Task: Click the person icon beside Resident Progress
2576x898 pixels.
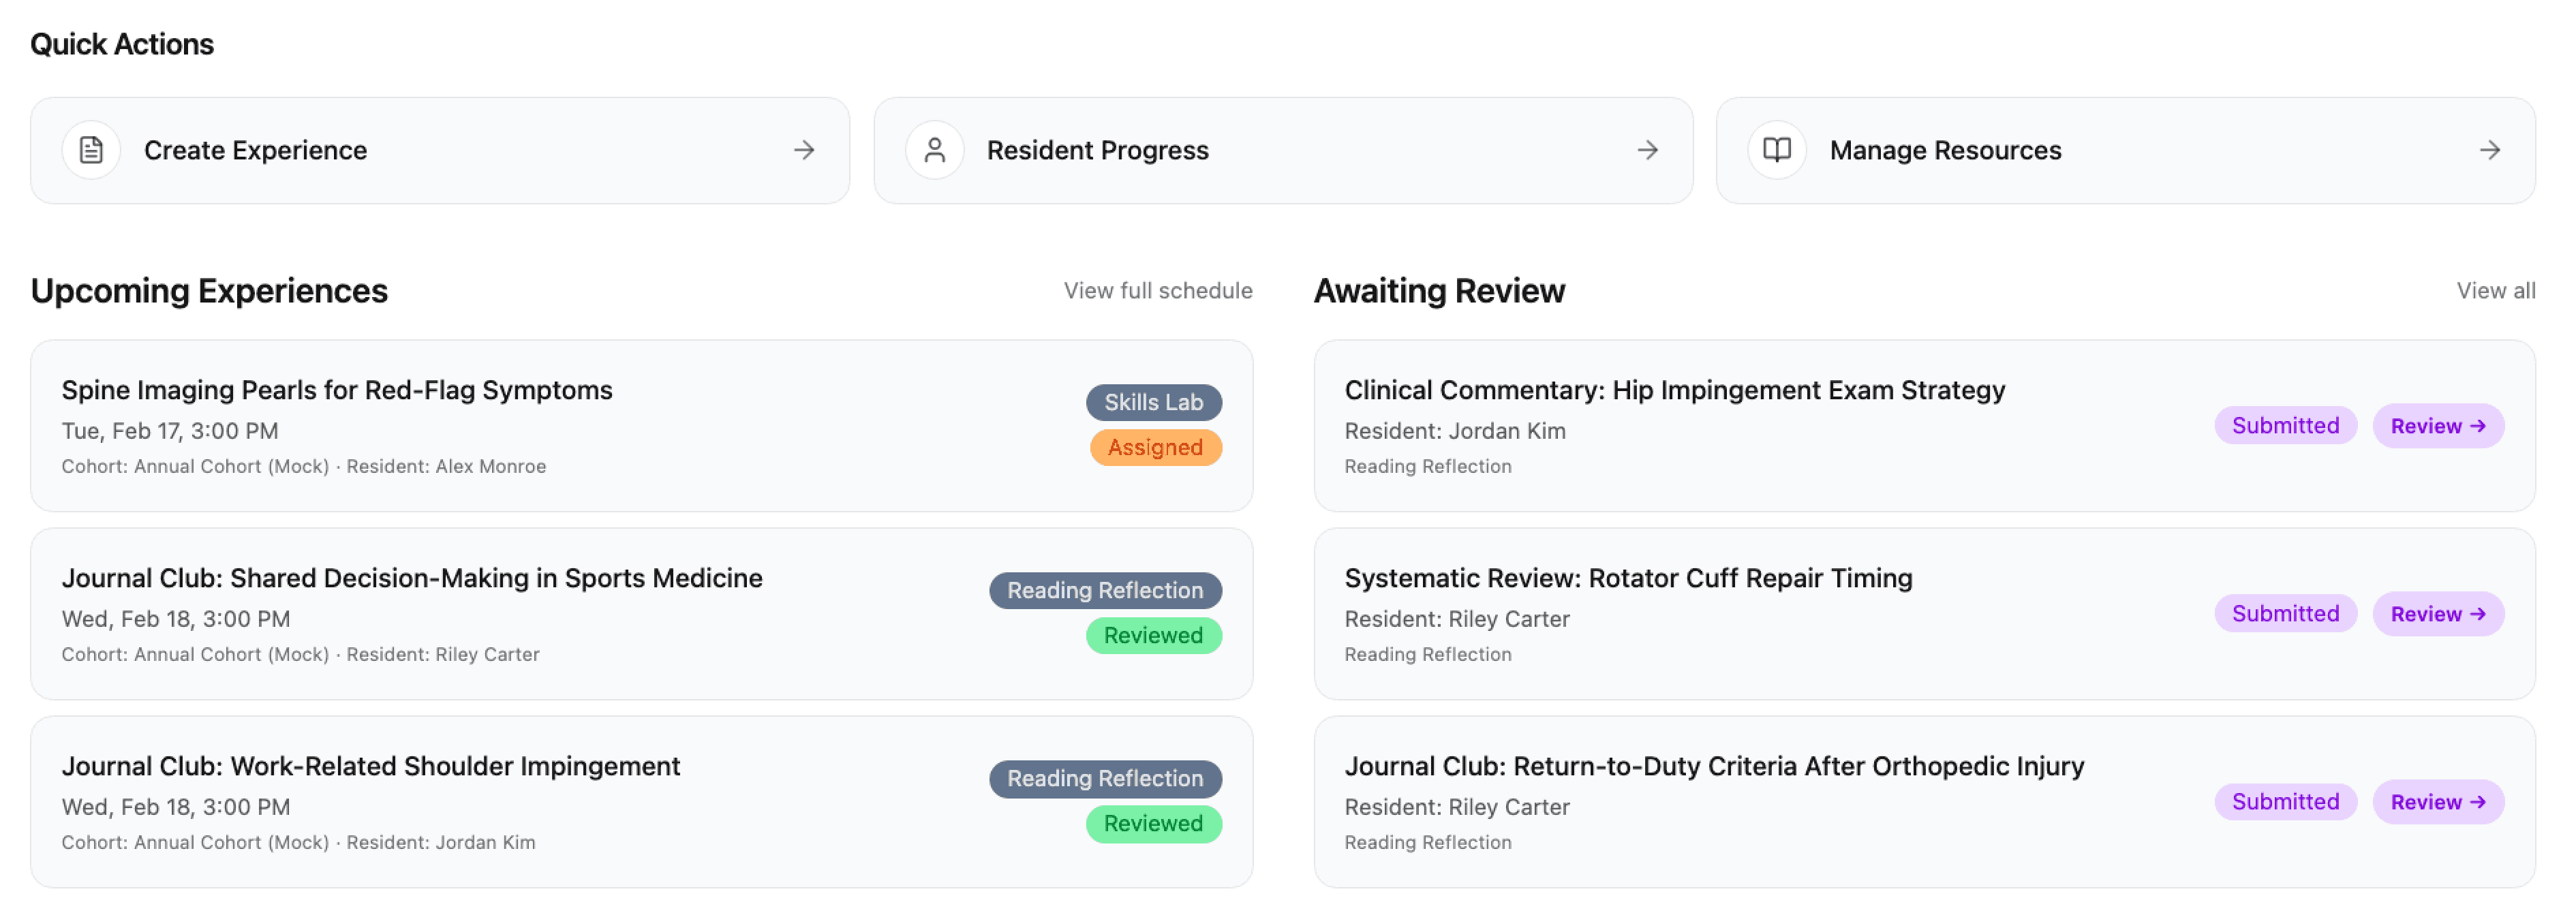Action: point(934,150)
